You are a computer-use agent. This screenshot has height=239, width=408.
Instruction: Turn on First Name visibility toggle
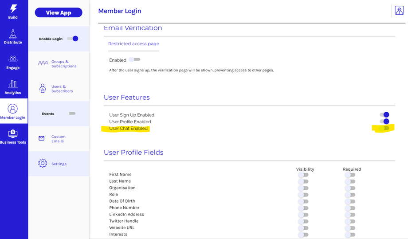[x=303, y=175]
